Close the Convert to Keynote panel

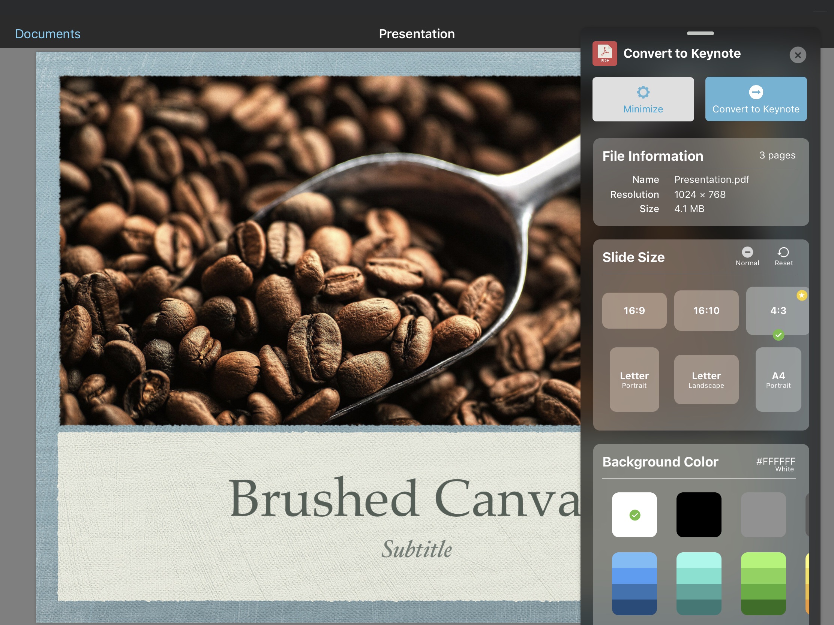pyautogui.click(x=797, y=55)
